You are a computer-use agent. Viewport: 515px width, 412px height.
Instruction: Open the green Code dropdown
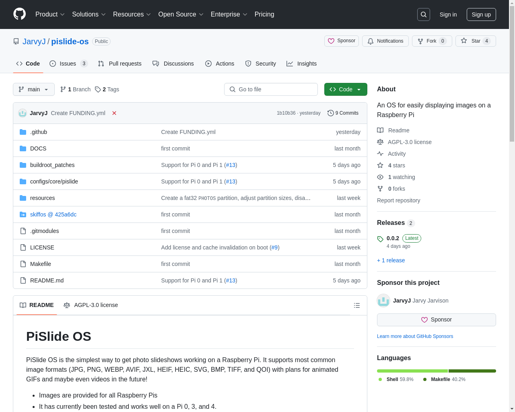(x=346, y=89)
